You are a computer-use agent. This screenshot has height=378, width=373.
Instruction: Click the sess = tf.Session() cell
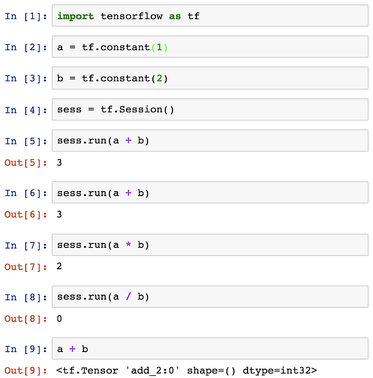click(x=210, y=109)
